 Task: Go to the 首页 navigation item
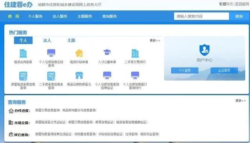click(14, 16)
